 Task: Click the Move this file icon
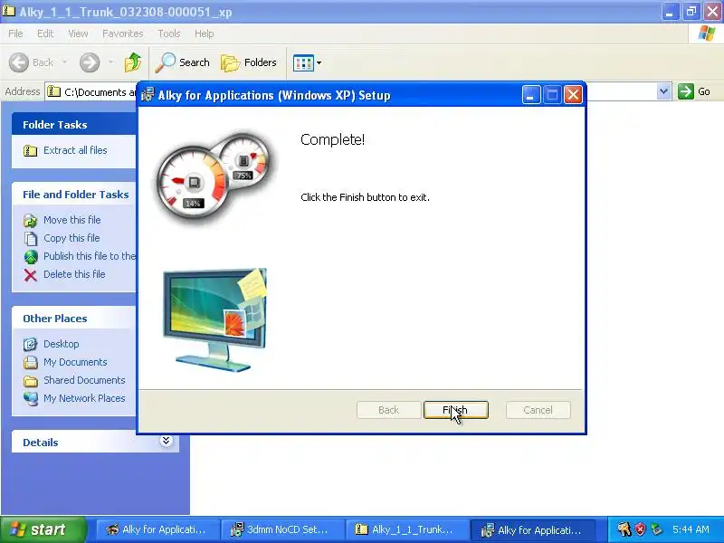[31, 221]
